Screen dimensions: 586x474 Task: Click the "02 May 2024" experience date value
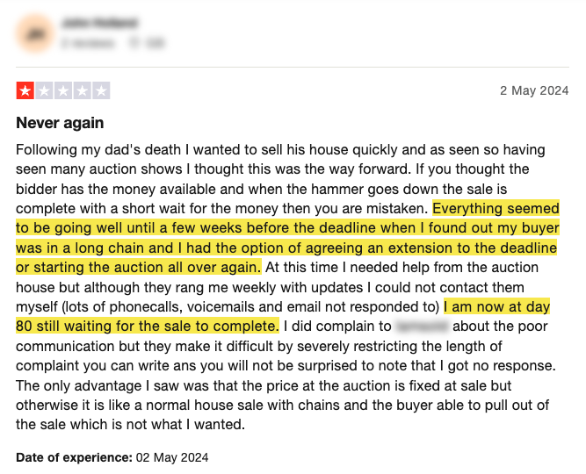tap(172, 457)
